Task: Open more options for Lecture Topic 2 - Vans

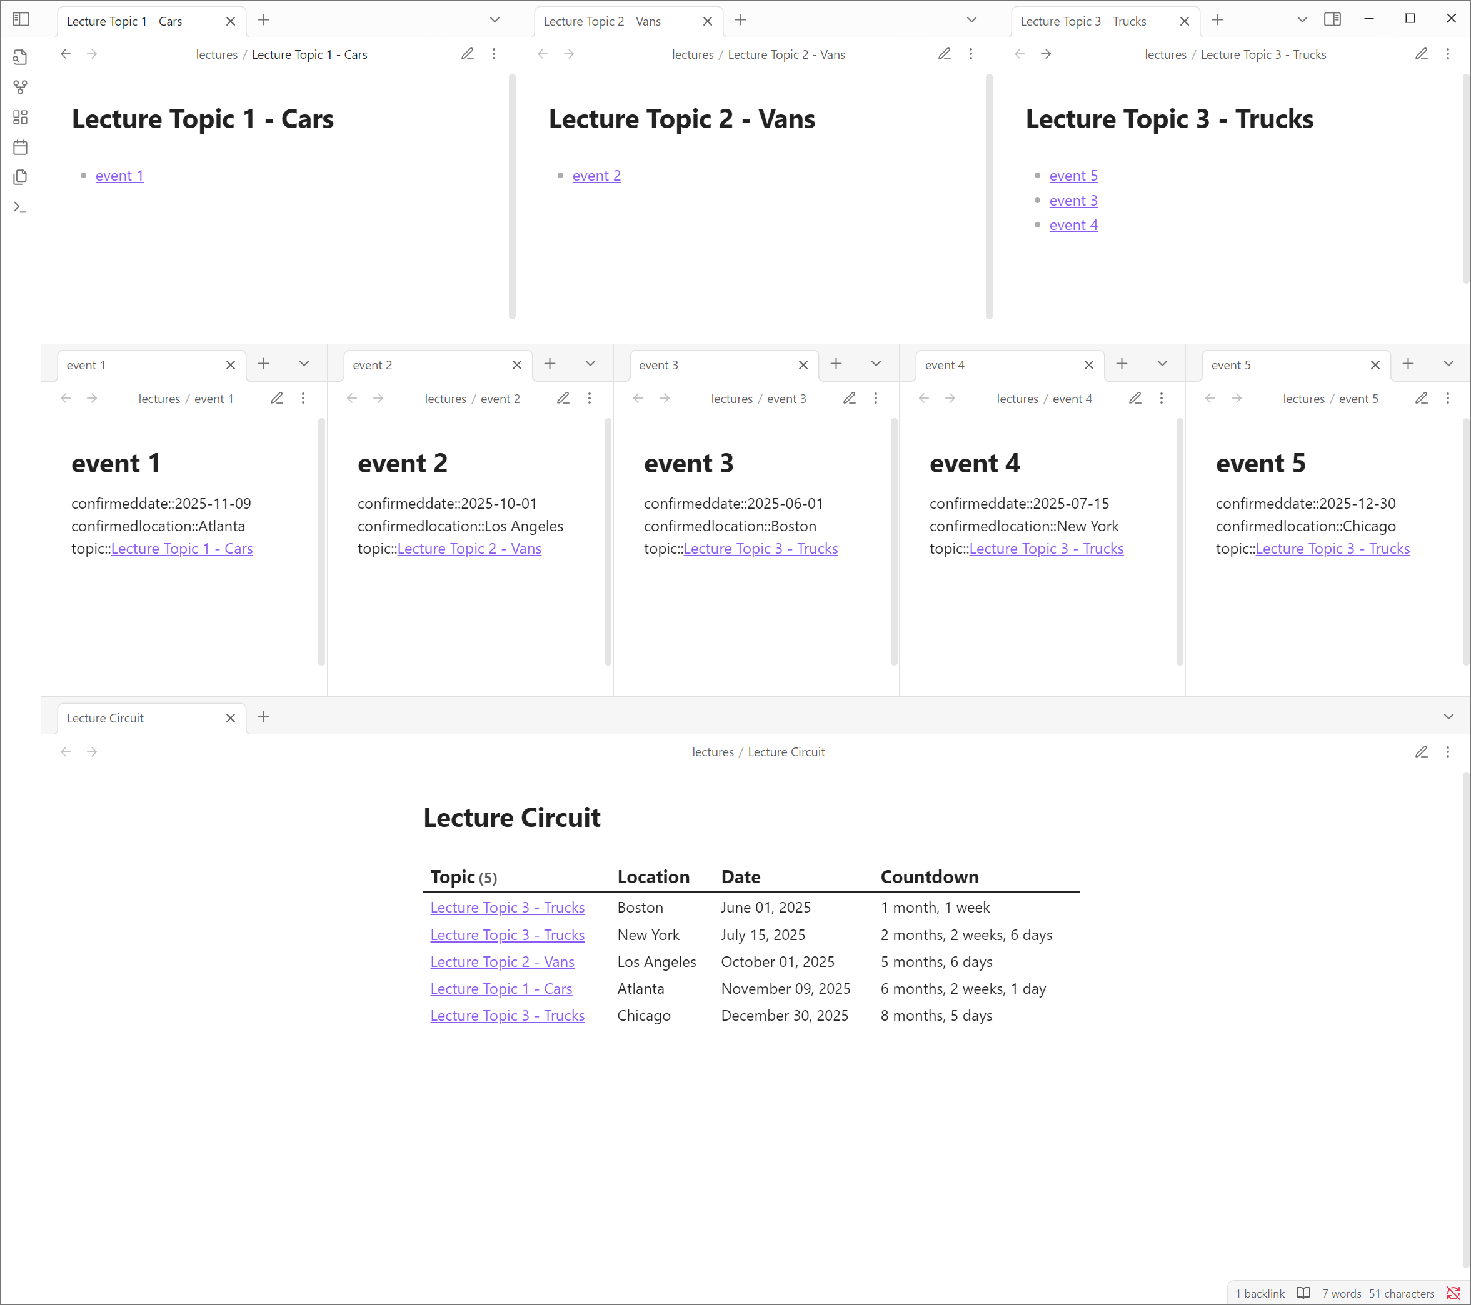Action: coord(971,54)
